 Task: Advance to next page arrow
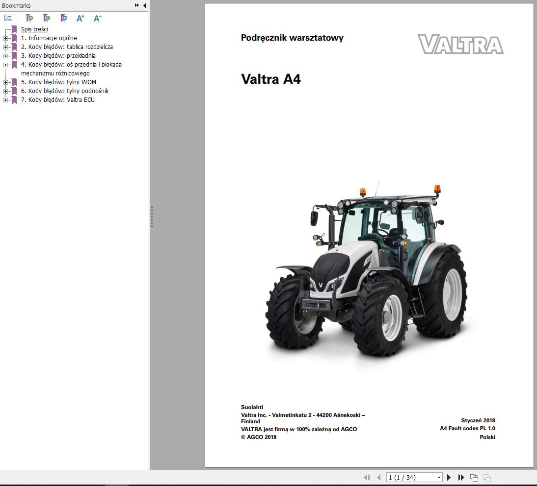click(x=449, y=477)
